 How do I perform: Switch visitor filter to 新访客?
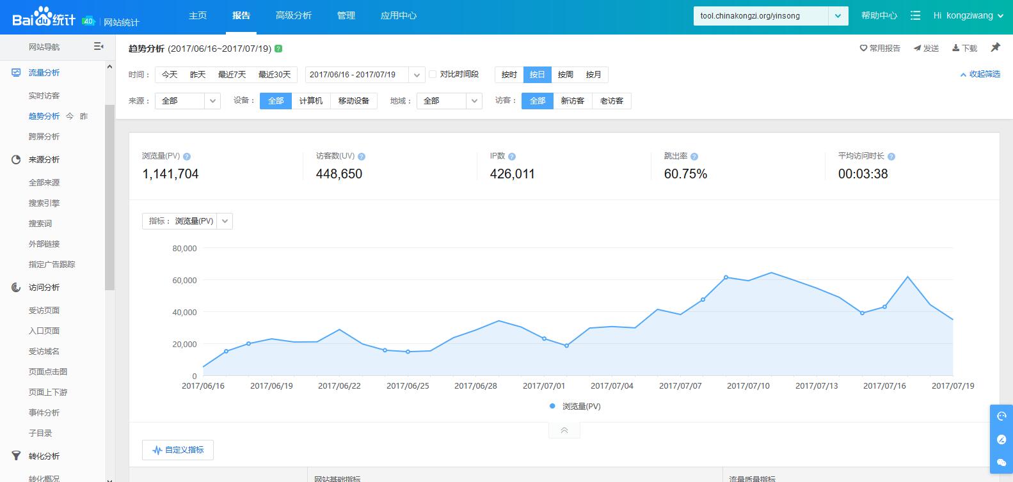pyautogui.click(x=572, y=101)
